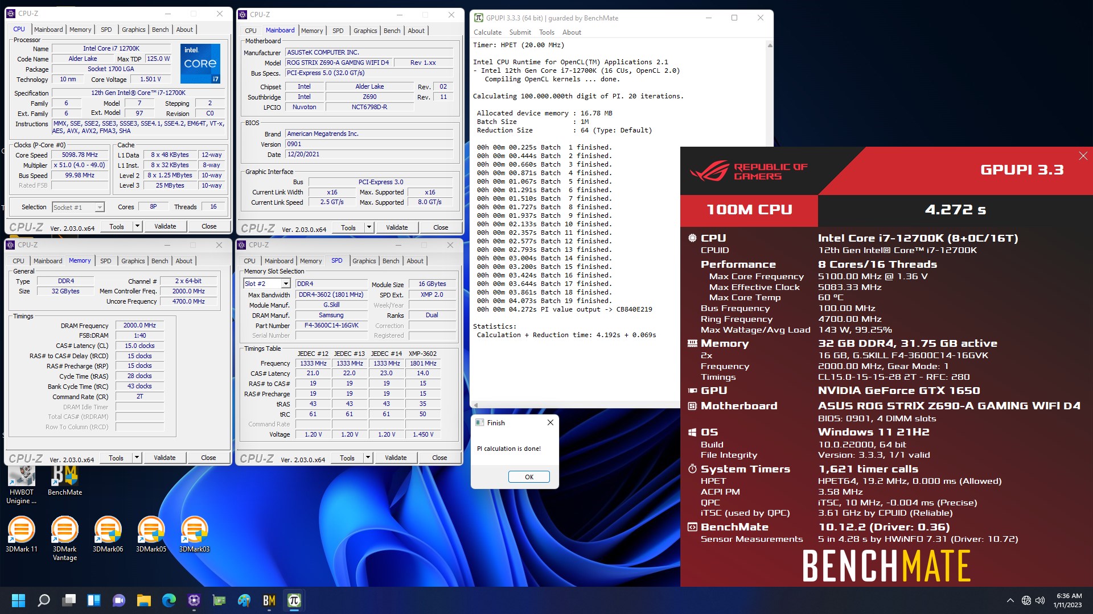Click Validate in the SPD window
1093x614 pixels.
(x=396, y=458)
